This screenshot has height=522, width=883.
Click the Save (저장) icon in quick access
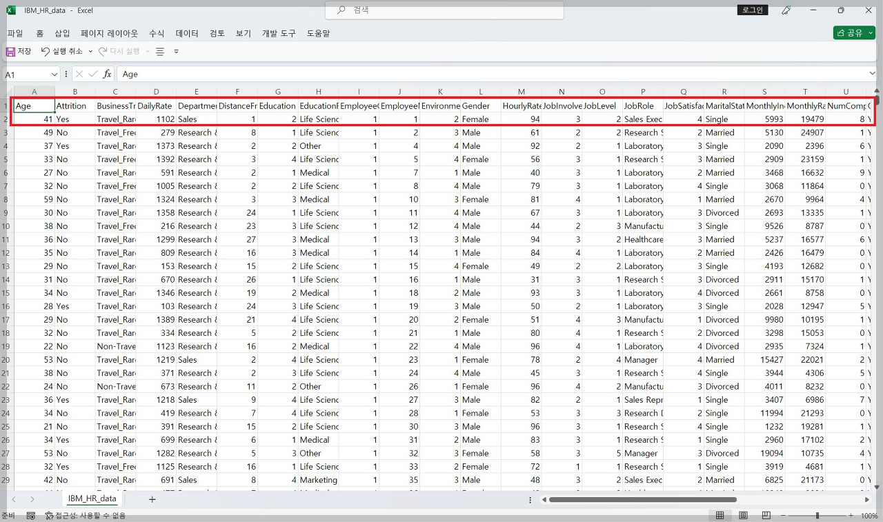pos(10,52)
